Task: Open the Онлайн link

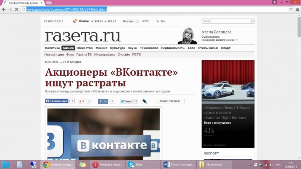Action: 123,54
